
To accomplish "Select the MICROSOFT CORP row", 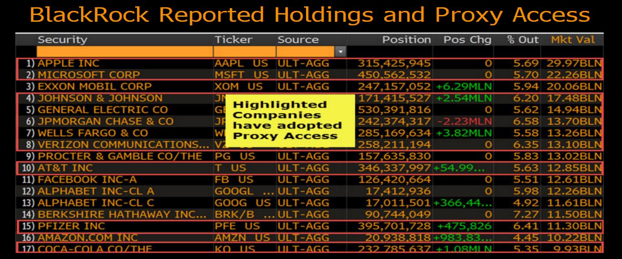I will (x=310, y=74).
